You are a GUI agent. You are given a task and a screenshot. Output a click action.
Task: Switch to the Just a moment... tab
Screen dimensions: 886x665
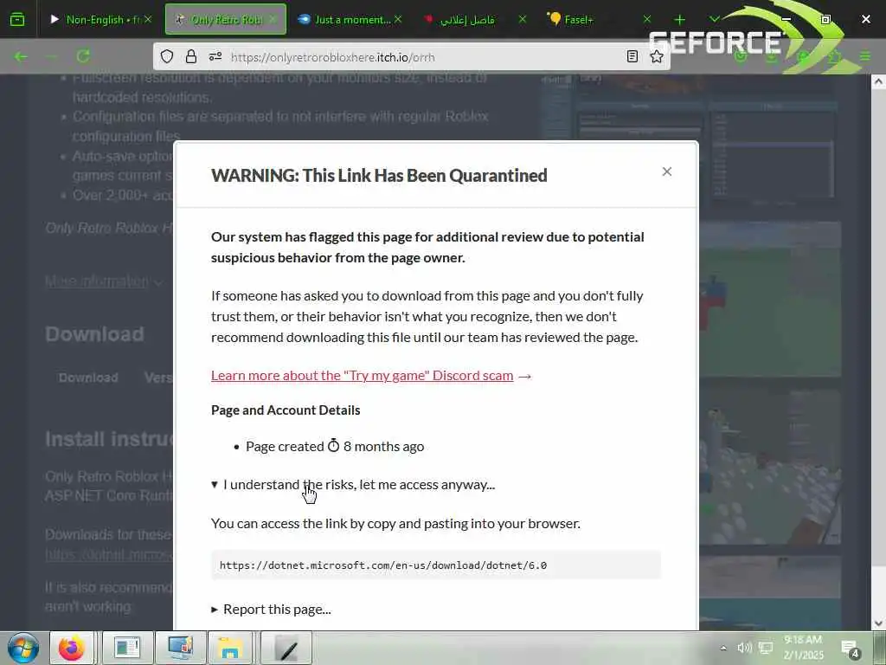(x=349, y=20)
